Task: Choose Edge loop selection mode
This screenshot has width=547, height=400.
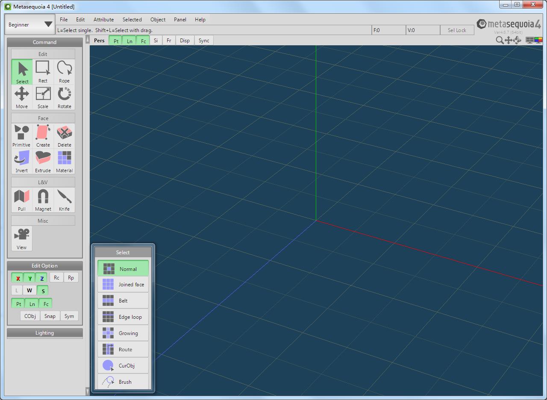Action: (123, 317)
